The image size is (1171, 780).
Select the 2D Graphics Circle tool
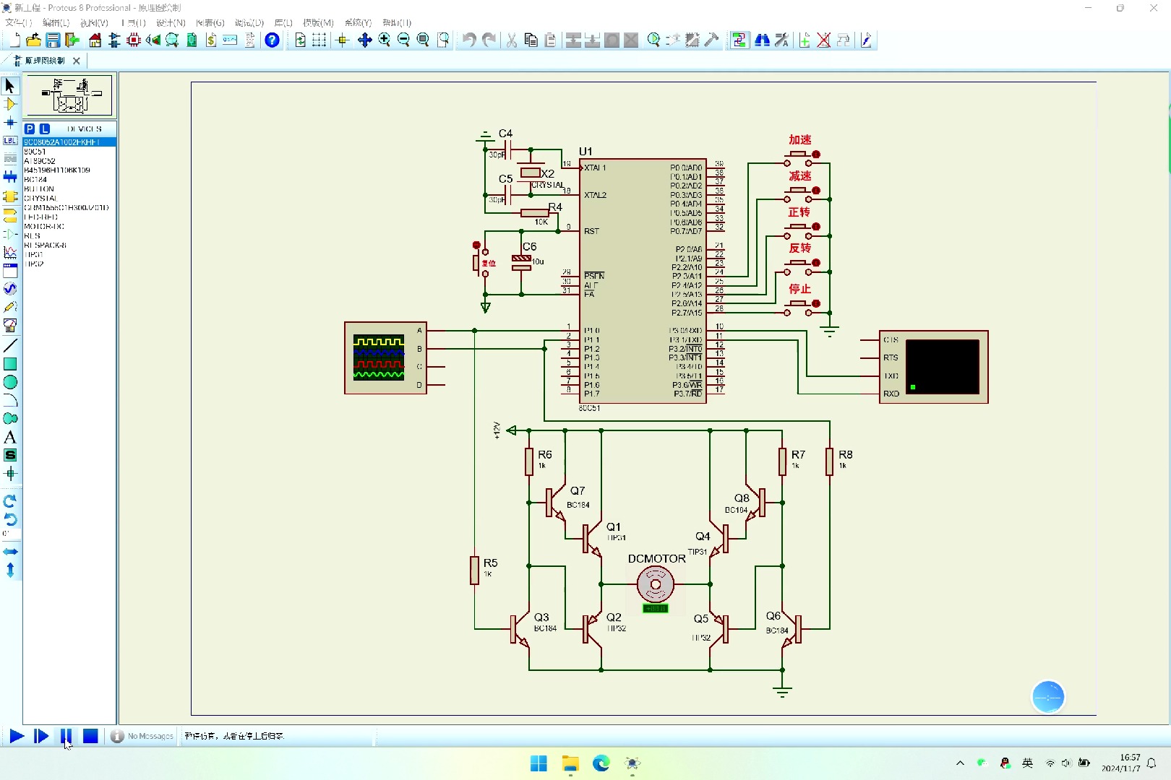[x=10, y=382]
